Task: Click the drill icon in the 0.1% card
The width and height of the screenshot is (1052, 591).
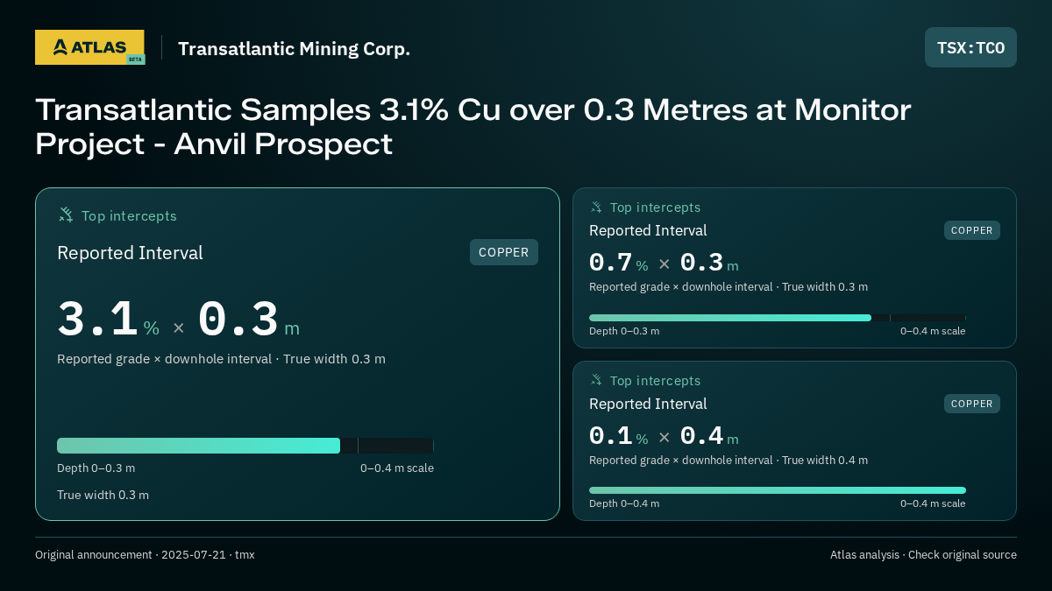Action: click(596, 380)
